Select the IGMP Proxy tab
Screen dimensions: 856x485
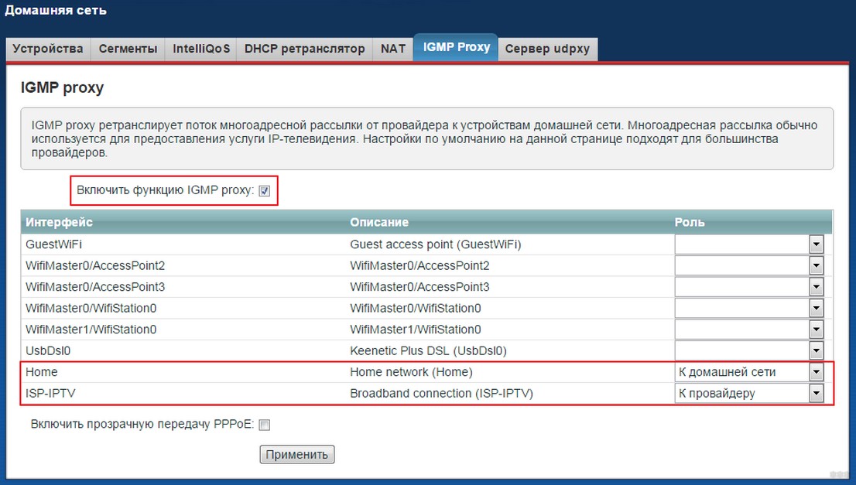pos(456,47)
